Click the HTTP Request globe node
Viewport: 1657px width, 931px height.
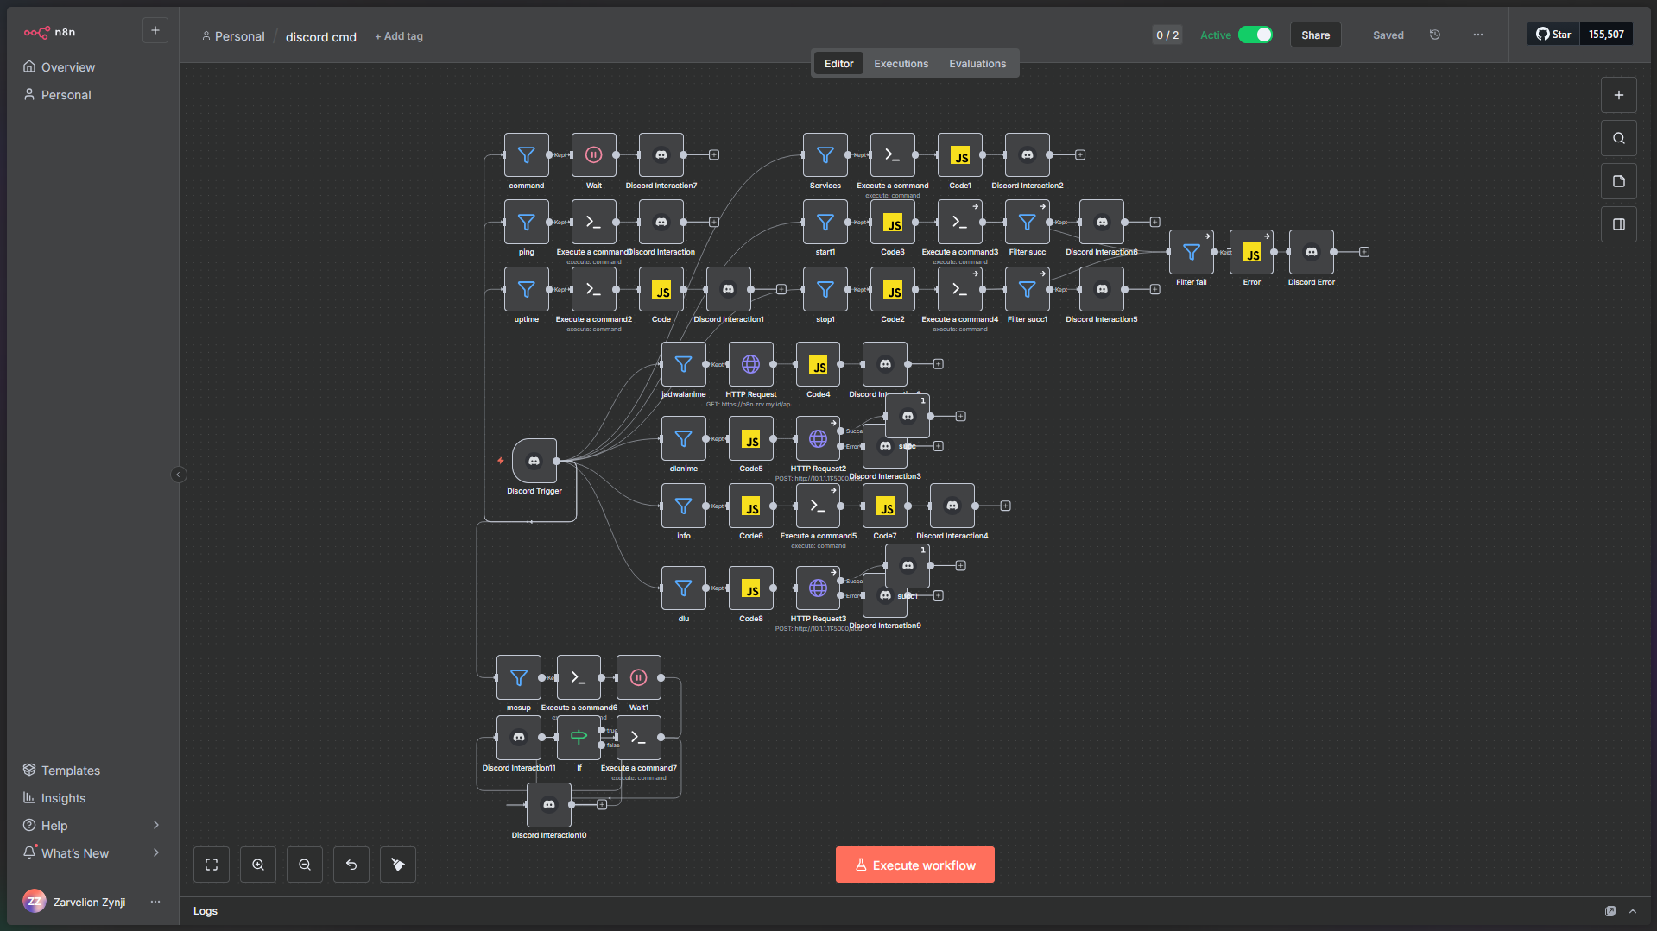pos(750,364)
